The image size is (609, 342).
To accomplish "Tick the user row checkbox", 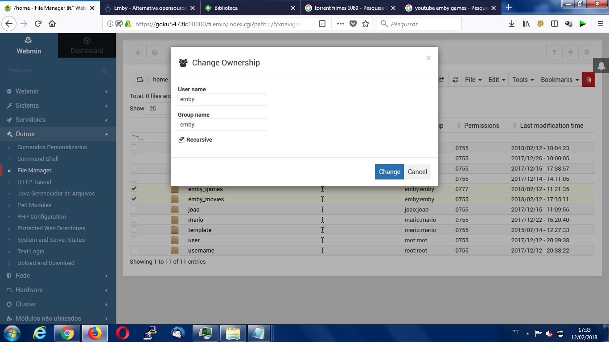I will click(134, 240).
